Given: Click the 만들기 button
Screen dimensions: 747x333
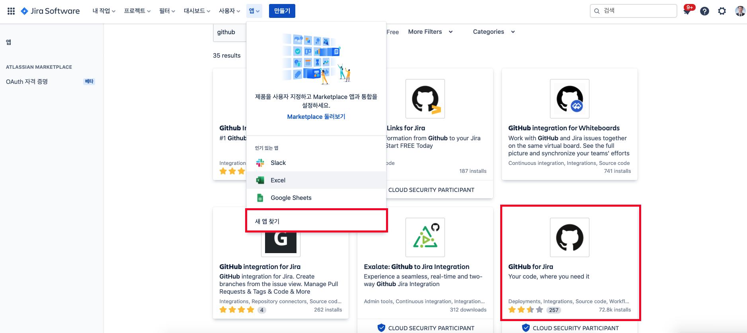Looking at the screenshot, I should 282,11.
